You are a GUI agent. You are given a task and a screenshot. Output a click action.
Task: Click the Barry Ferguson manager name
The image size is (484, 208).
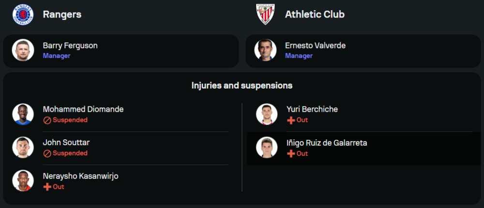pos(70,45)
